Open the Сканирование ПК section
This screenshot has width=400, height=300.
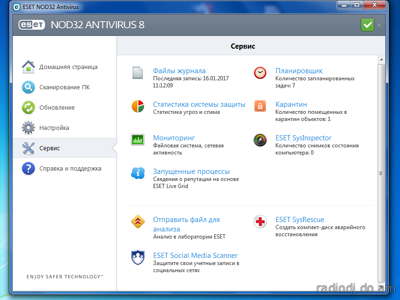[x=64, y=87]
